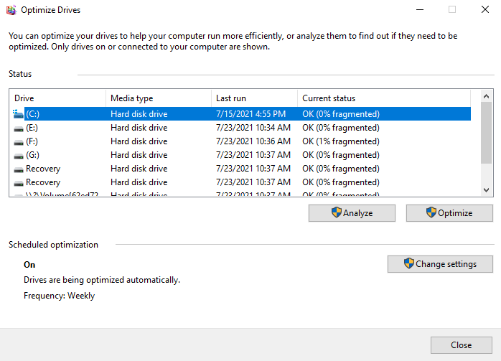The width and height of the screenshot is (501, 361).
Task: Click the C: drive Windows icon
Action: 19,113
